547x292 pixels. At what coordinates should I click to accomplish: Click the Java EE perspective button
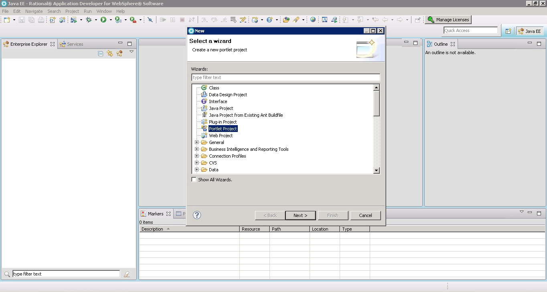tap(529, 31)
